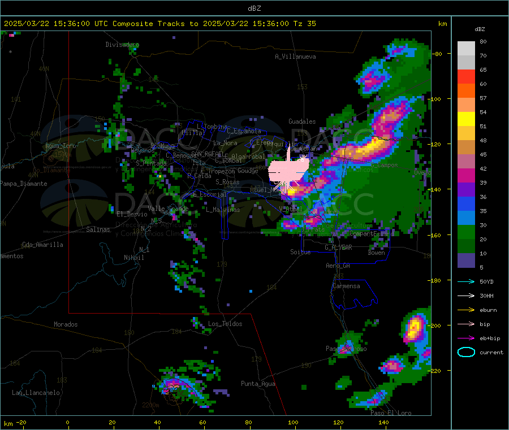Select the magenta 39 dBZ color swatch
The height and width of the screenshot is (430, 509).
(466, 175)
